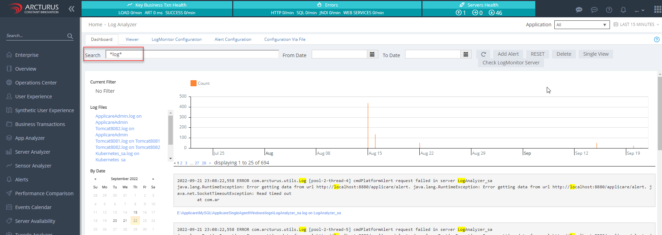Screen dimensions: 662x235
Task: Collapse the left sidebar with the double-chevron icon
Action: click(72, 9)
